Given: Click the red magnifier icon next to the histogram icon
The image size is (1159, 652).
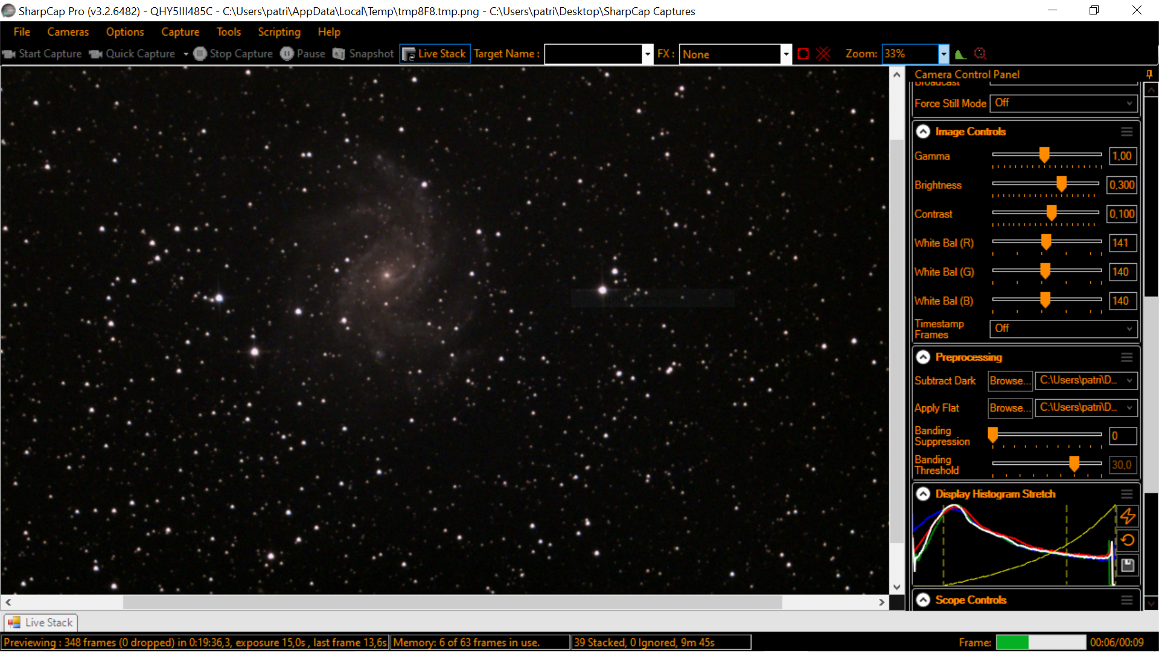Looking at the screenshot, I should click(980, 54).
